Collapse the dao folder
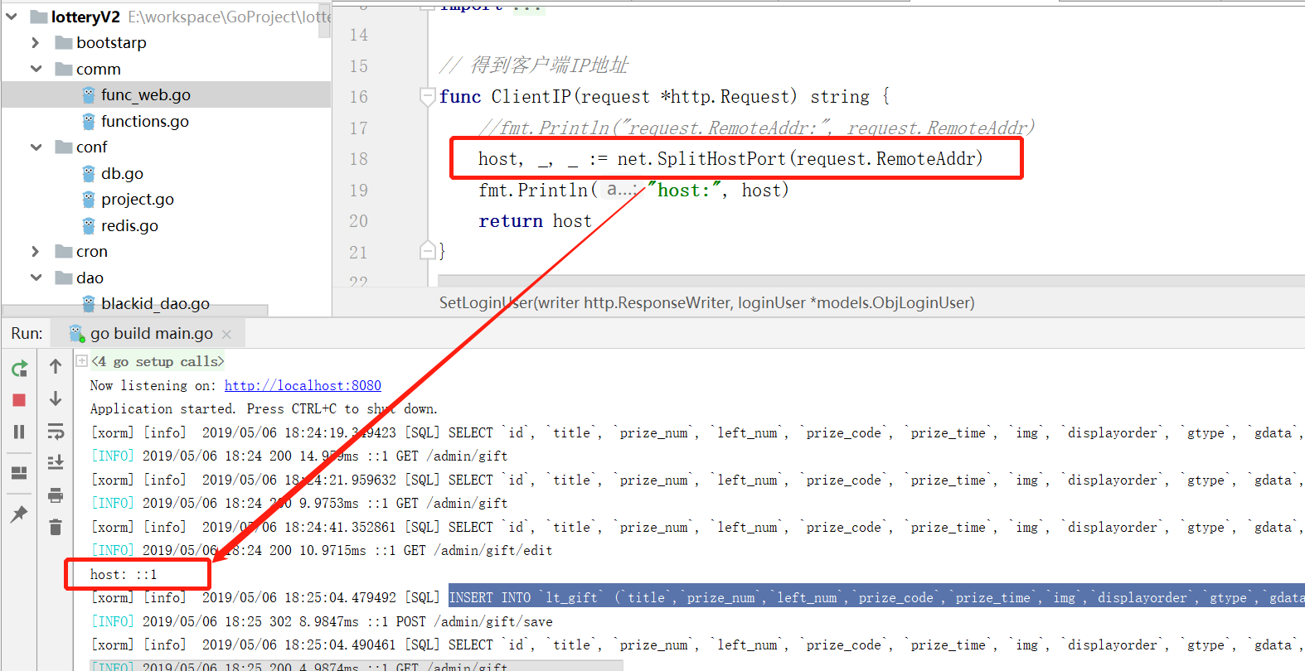 click(36, 278)
